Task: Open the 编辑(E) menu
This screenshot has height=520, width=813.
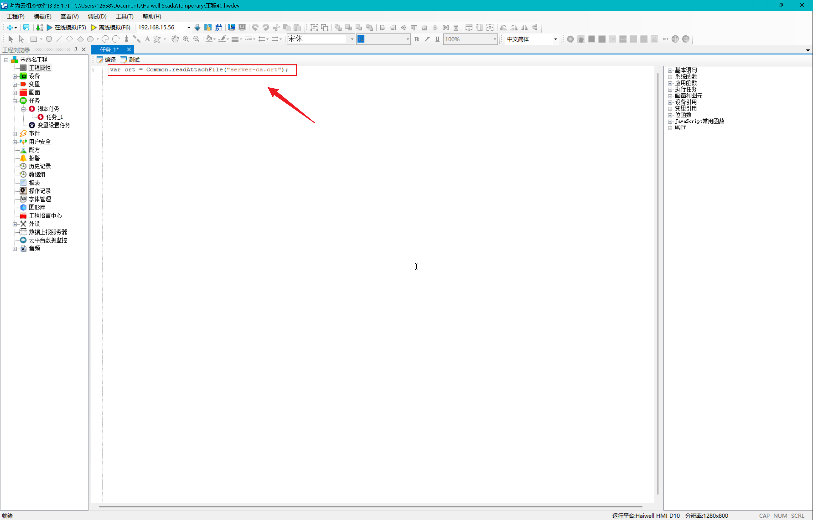Action: [42, 16]
